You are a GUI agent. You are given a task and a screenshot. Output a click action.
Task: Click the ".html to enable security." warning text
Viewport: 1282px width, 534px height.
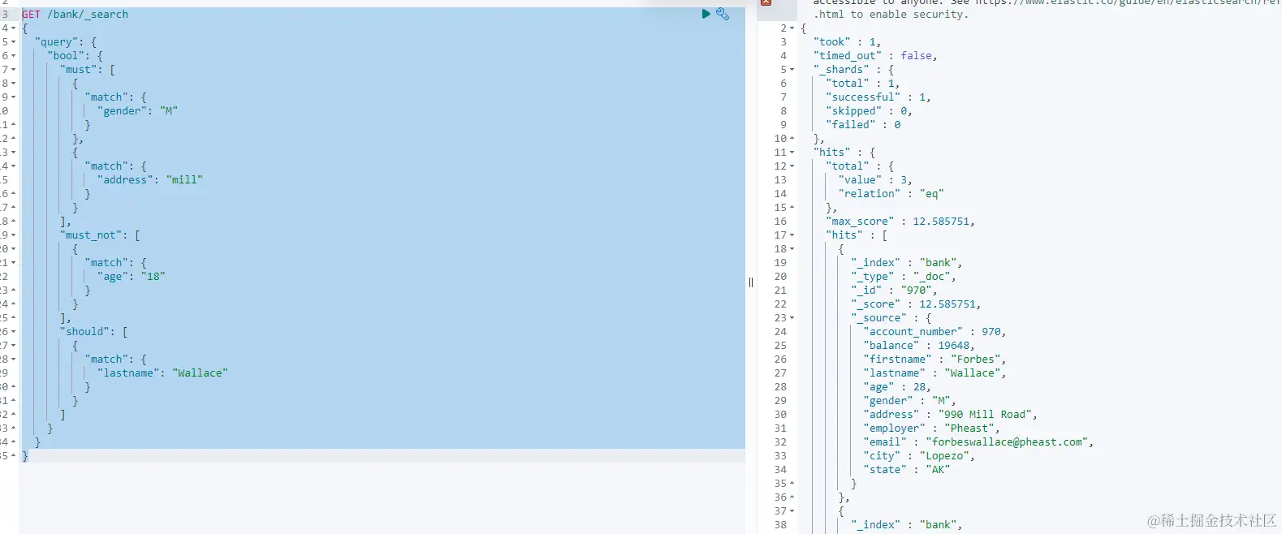891,15
